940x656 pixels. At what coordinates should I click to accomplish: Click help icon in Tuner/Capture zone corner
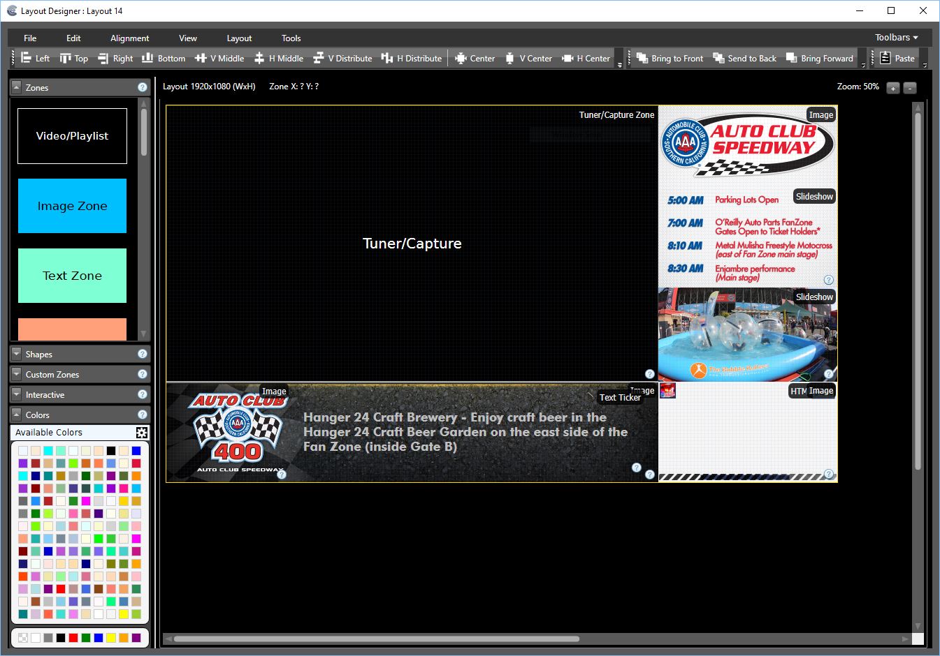click(x=649, y=374)
